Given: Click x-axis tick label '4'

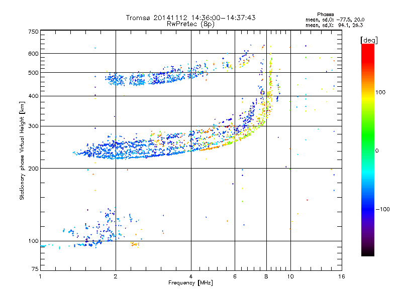Looking at the screenshot, I should pyautogui.click(x=191, y=276).
